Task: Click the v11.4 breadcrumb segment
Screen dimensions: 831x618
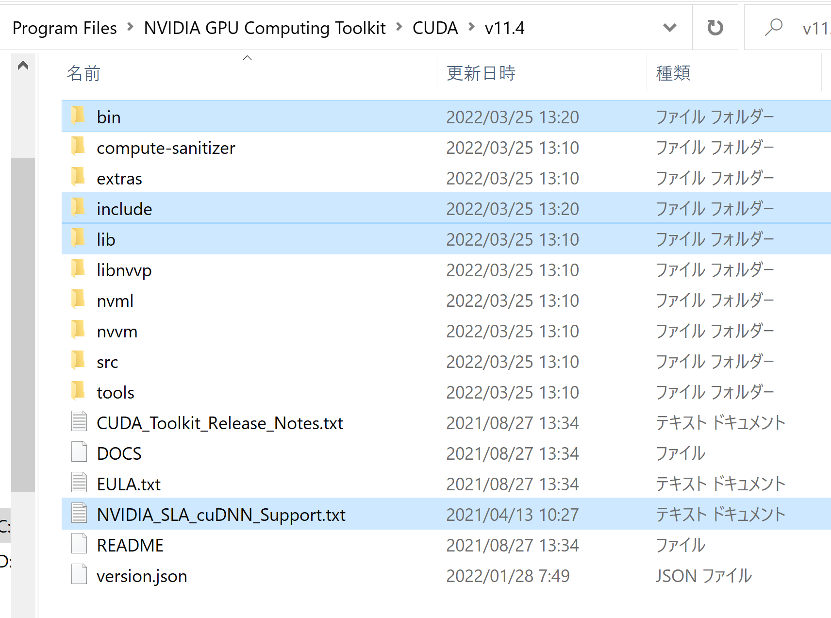Action: click(505, 28)
